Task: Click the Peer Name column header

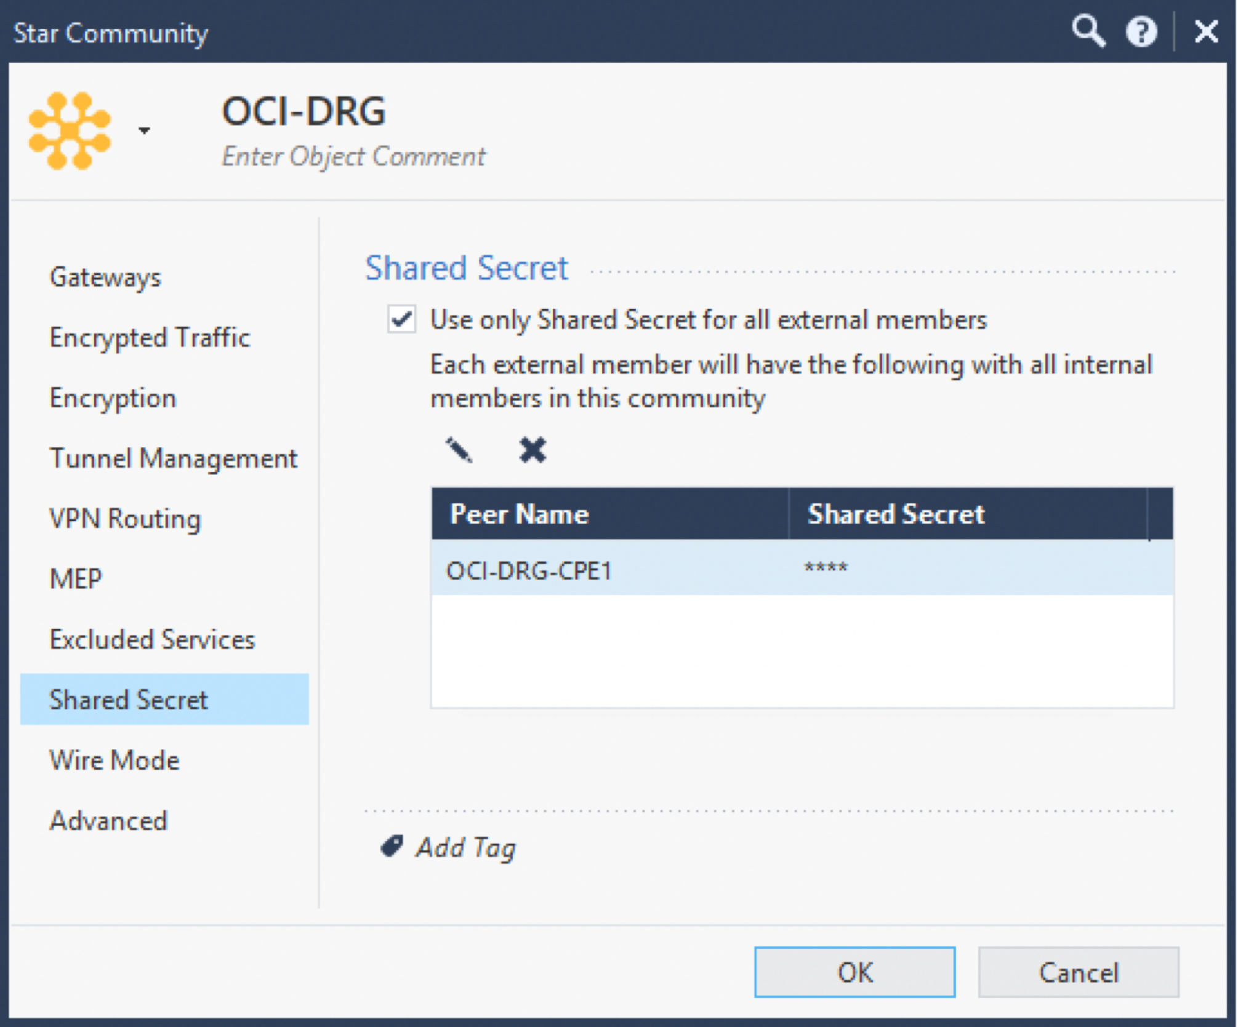Action: click(519, 514)
